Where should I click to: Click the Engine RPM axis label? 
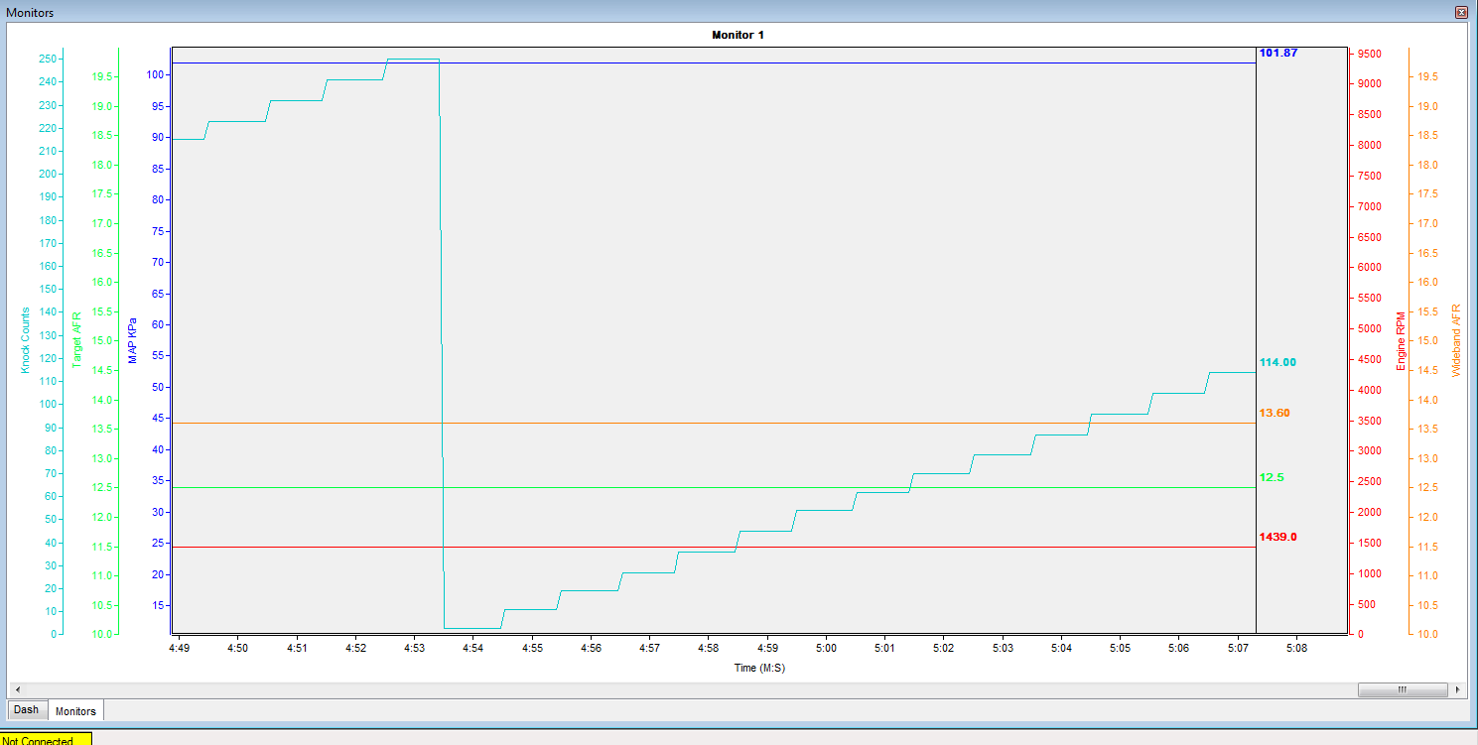click(1401, 340)
